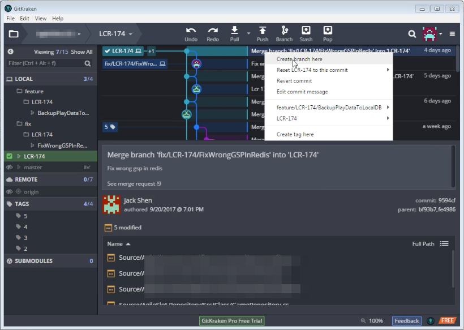Toggle visibility of master branch

click(10, 167)
